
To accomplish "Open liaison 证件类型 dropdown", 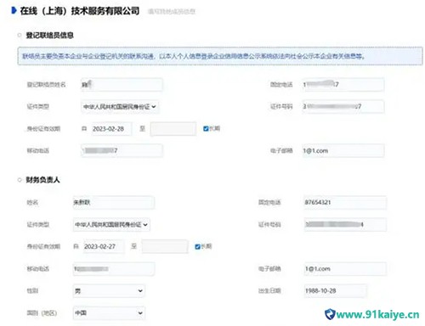I will (x=120, y=107).
